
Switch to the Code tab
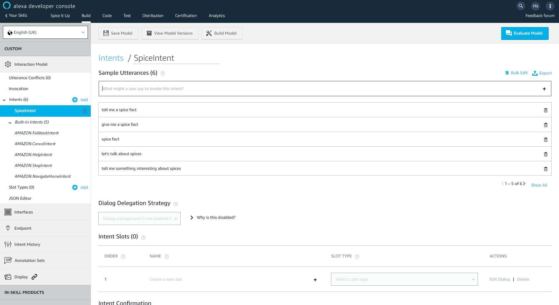click(x=107, y=16)
